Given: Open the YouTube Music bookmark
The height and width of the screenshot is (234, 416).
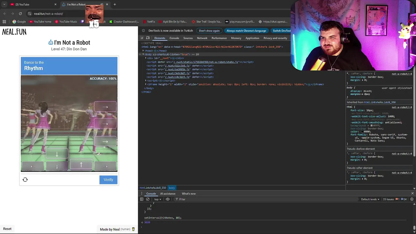Looking at the screenshot, I should pyautogui.click(x=66, y=22).
